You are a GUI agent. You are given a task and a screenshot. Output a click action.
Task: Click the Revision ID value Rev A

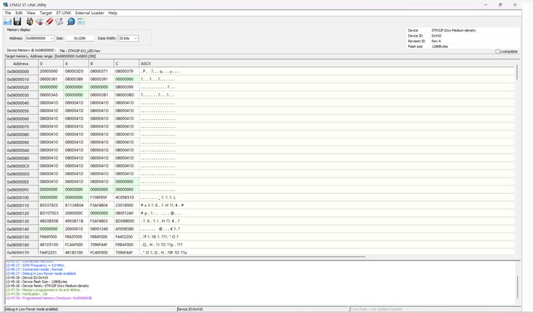436,41
